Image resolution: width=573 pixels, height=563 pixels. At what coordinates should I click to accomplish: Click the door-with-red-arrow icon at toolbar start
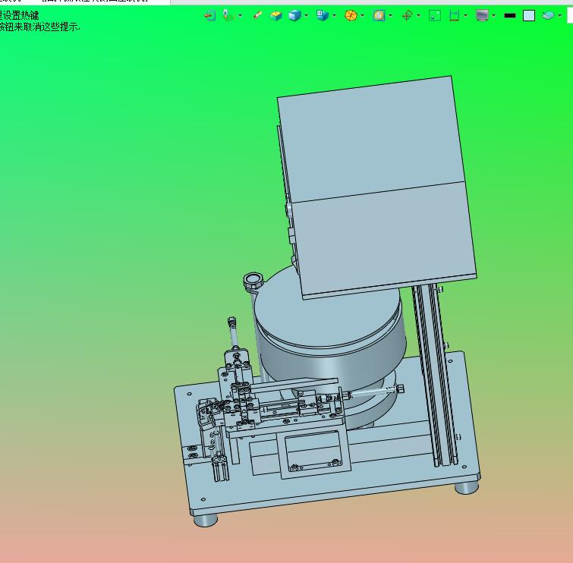pos(209,16)
